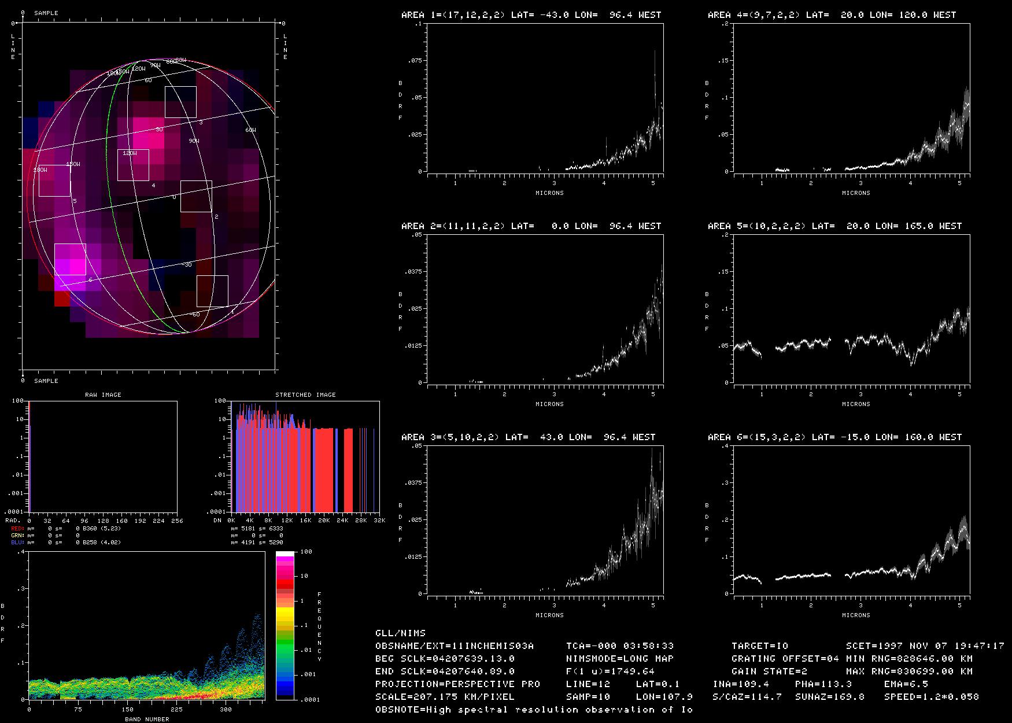Click the EMA=6.5 text

pos(906,684)
